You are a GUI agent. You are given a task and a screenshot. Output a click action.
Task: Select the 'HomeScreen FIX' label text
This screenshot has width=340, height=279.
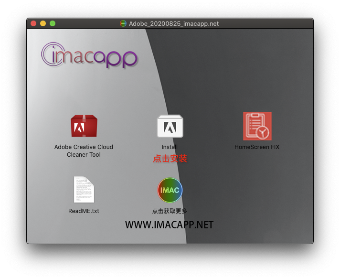pyautogui.click(x=257, y=147)
